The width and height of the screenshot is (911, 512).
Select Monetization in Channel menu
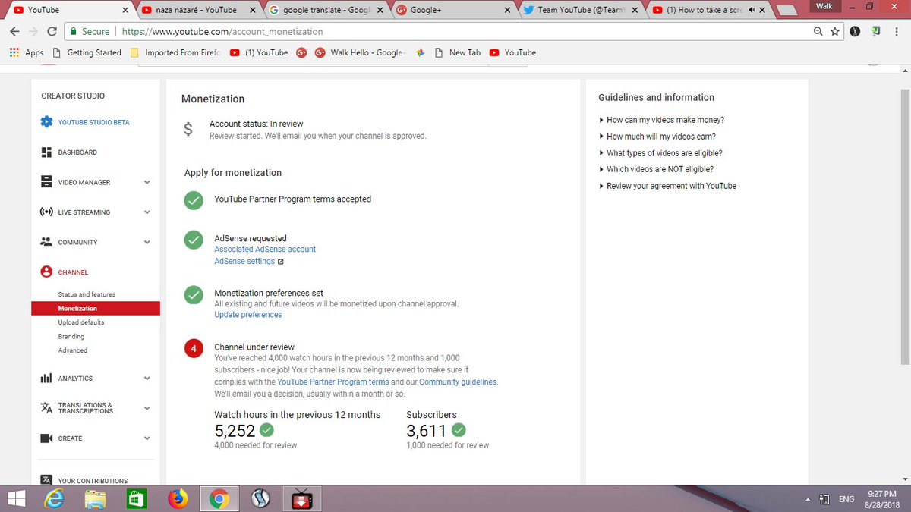[x=96, y=309]
